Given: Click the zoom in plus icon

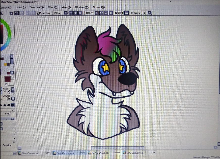Looking at the screenshot, I should click(x=75, y=13).
